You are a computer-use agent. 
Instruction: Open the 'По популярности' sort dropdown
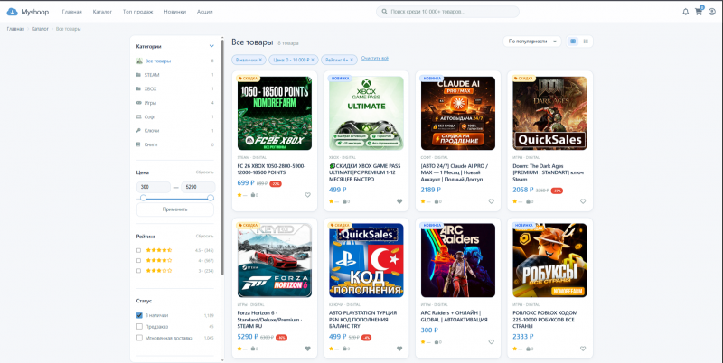[x=532, y=42]
